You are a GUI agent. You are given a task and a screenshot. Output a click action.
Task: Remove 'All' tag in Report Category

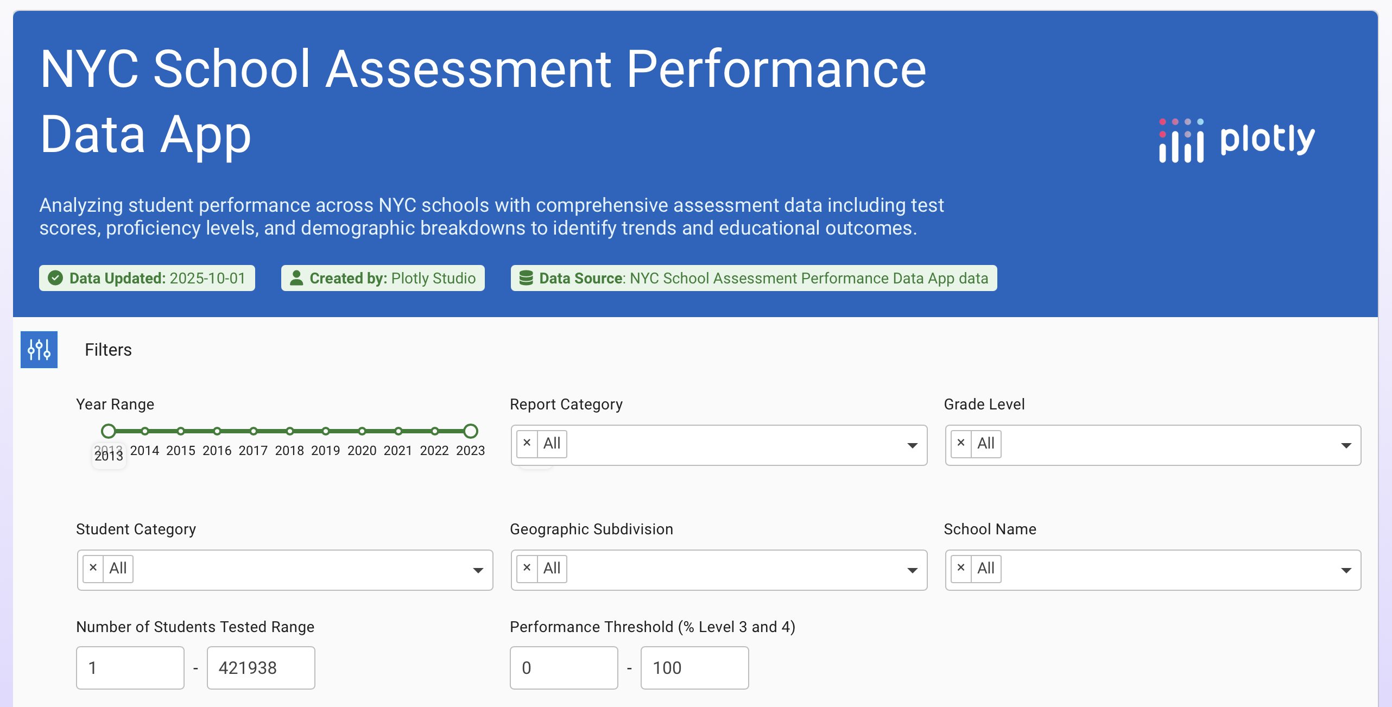click(527, 443)
